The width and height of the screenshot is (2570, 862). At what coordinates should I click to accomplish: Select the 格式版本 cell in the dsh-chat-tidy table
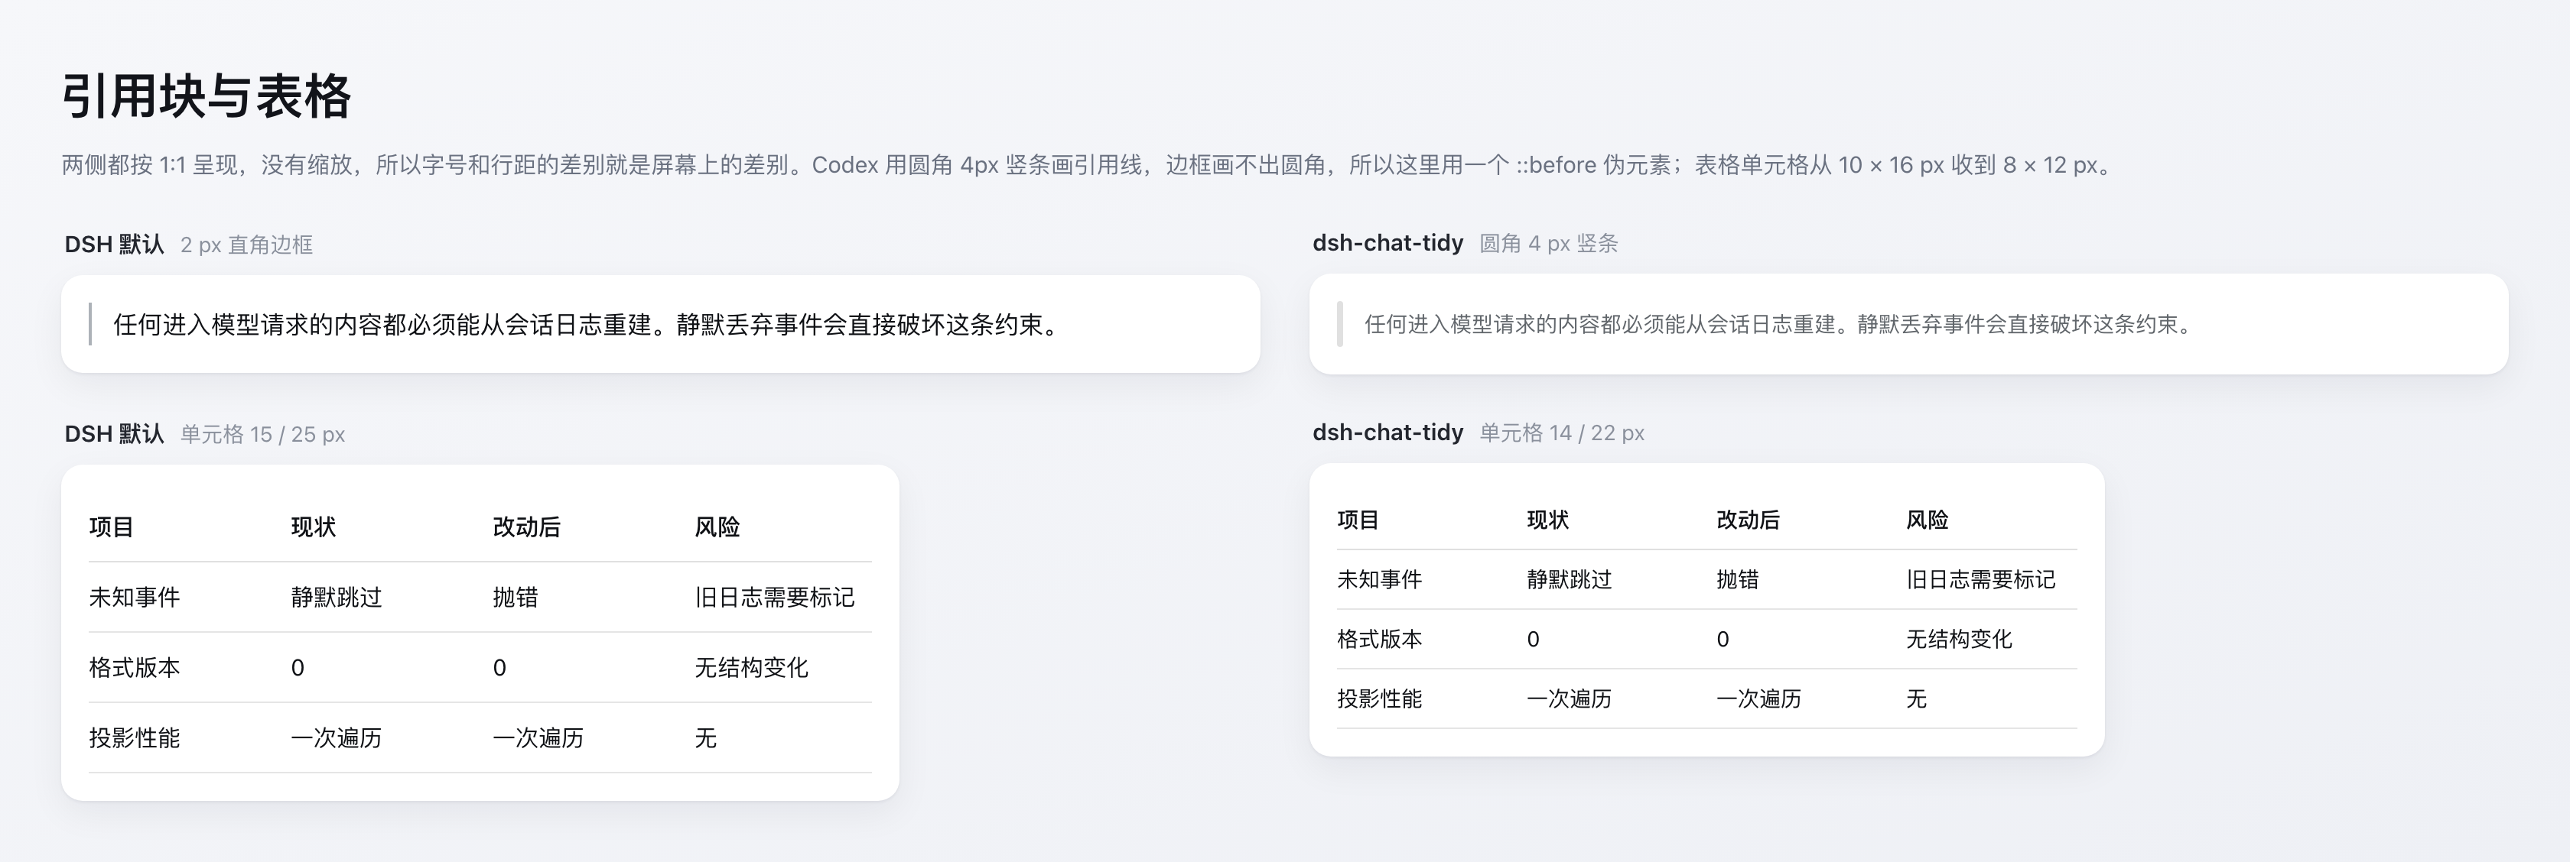(1380, 639)
